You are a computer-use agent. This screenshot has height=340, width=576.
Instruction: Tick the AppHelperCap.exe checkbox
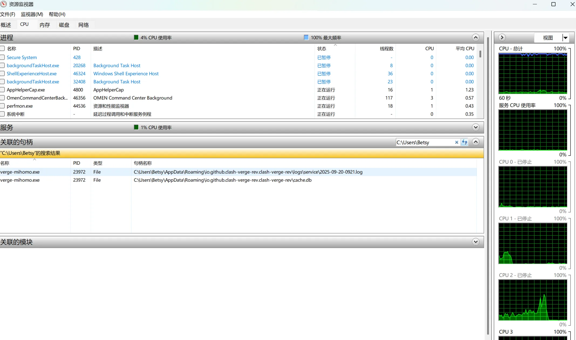point(2,90)
